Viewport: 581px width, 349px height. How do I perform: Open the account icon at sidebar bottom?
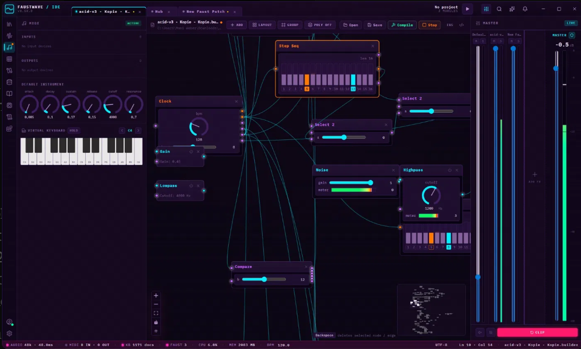click(9, 322)
